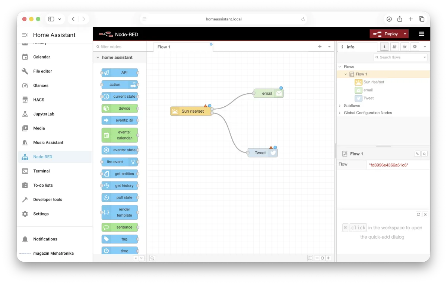This screenshot has height=284, width=447.
Task: Open the configuration nodes gear tab
Action: pyautogui.click(x=415, y=47)
